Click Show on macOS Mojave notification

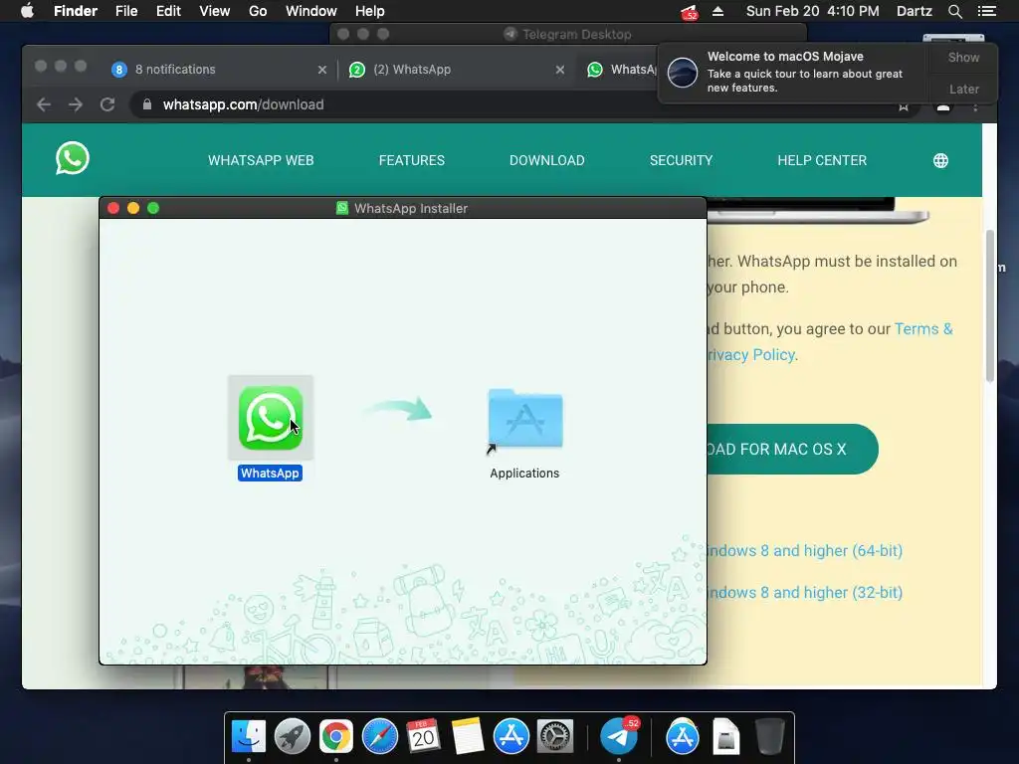(963, 57)
